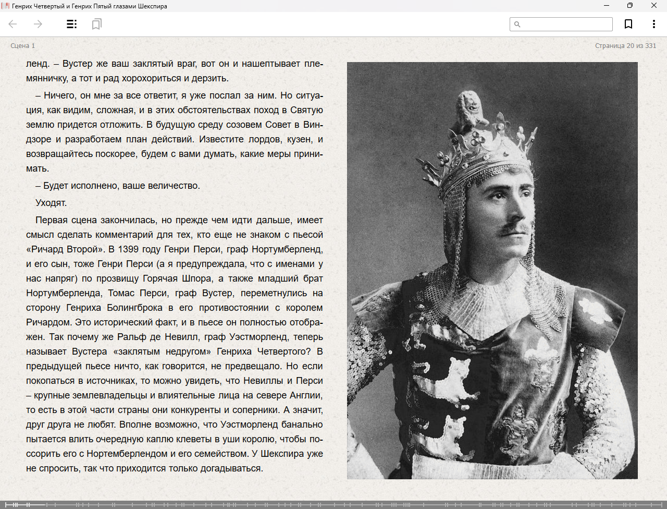Screen dimensions: 667x509
Task: Go forward using the right arrow
Action: [38, 24]
